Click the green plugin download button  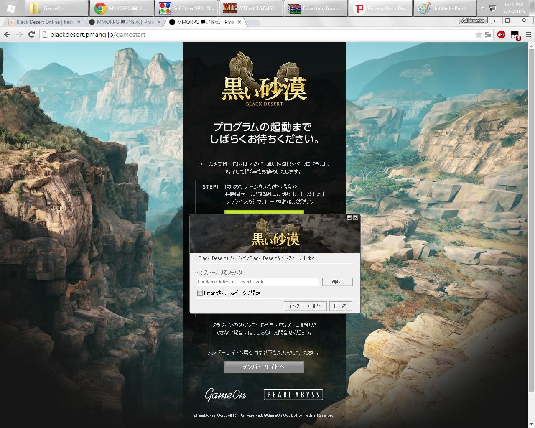click(x=264, y=212)
